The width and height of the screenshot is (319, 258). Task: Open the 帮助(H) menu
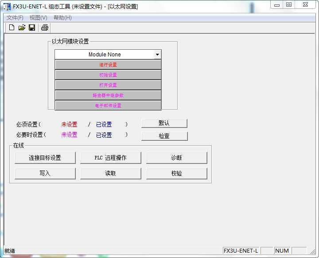[62, 18]
